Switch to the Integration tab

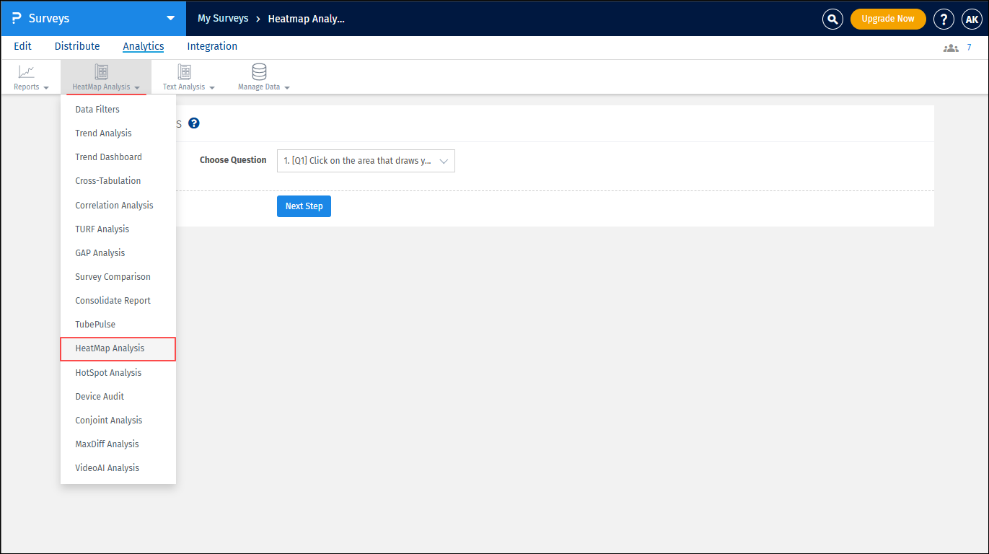(x=211, y=45)
